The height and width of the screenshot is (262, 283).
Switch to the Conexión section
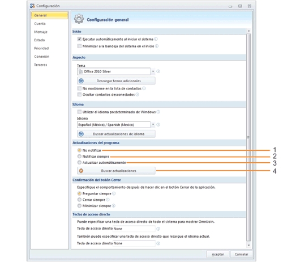[x=42, y=57]
